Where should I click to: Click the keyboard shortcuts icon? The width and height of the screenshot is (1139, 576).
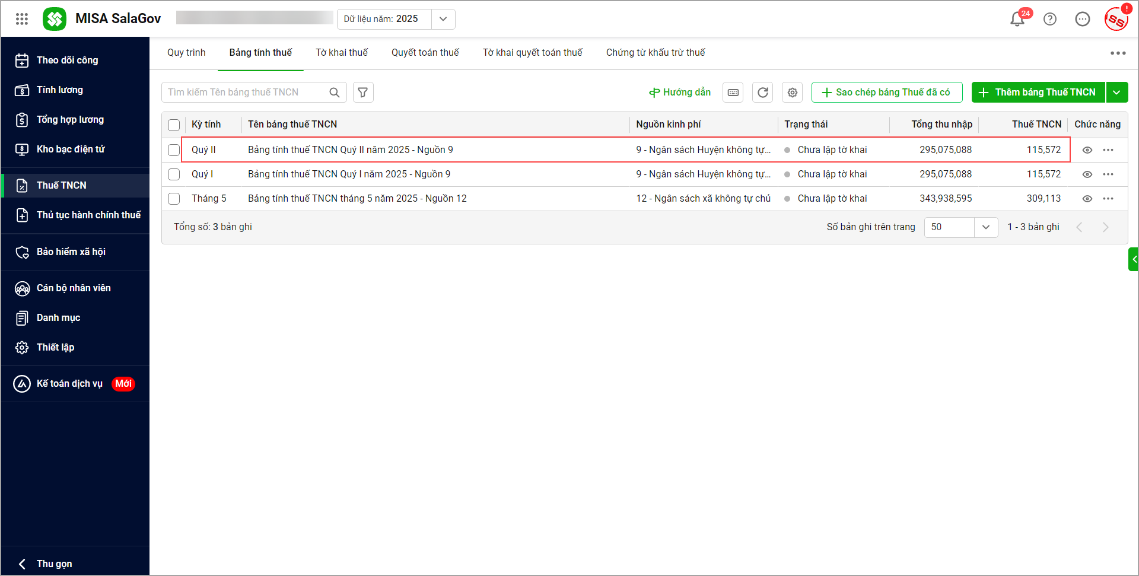733,93
